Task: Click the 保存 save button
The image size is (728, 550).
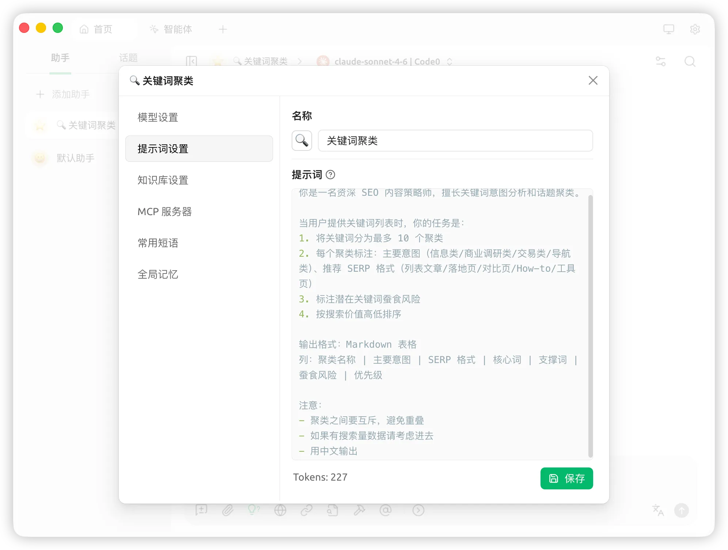Action: click(566, 478)
